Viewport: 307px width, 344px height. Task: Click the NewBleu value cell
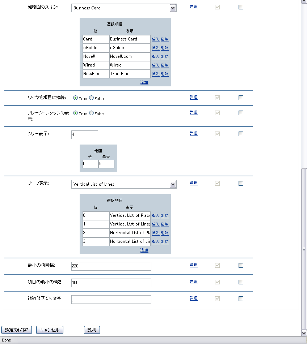96,74
